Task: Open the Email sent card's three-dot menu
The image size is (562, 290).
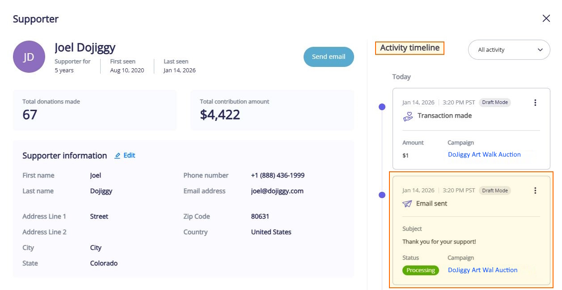Action: coord(535,191)
